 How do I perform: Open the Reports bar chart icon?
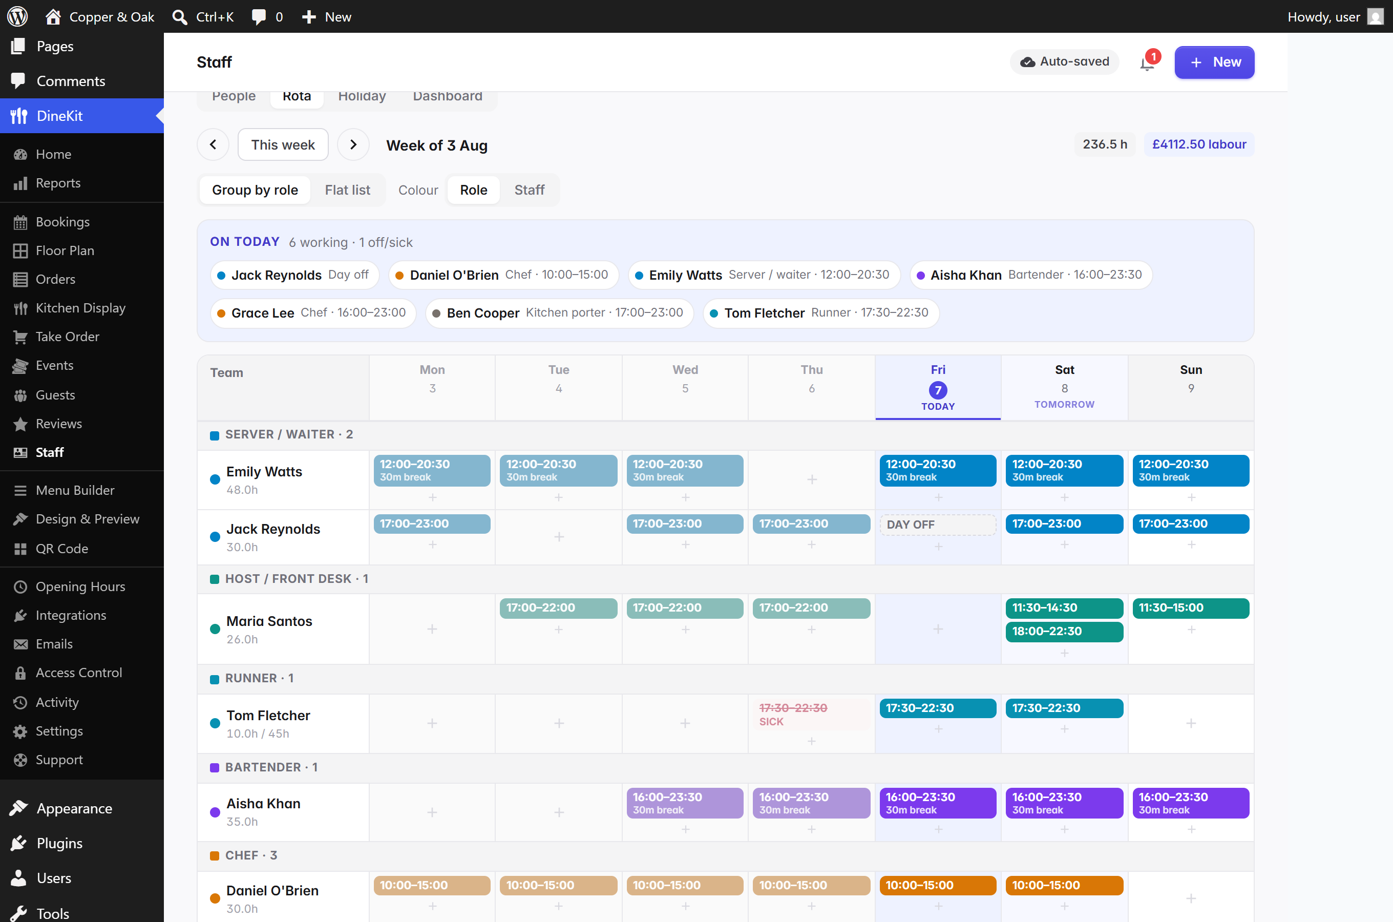pos(20,183)
